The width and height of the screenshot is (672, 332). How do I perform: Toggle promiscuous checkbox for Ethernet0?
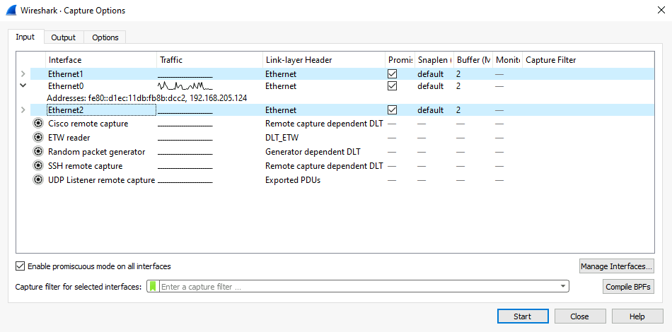pyautogui.click(x=393, y=86)
